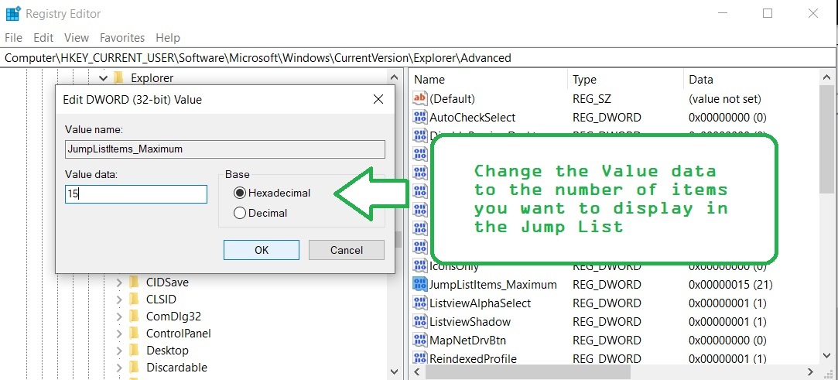Expand the CLSID key

click(x=119, y=300)
